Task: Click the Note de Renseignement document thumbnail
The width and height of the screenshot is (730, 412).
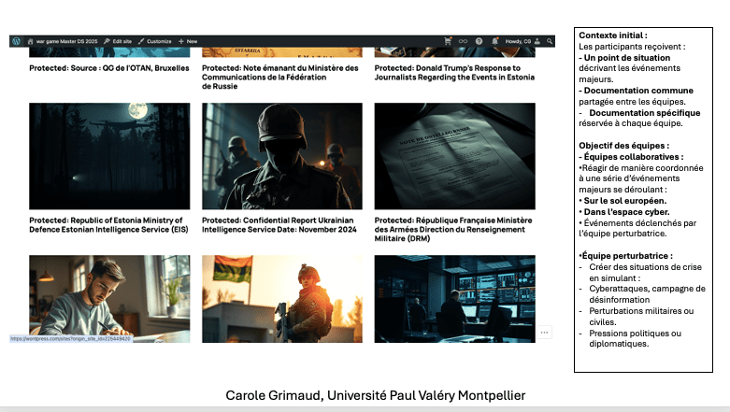Action: point(454,156)
